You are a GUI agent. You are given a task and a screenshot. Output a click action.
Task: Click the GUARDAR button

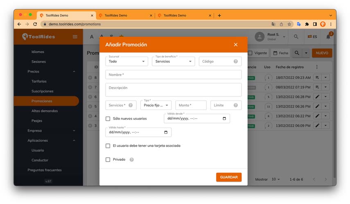229,177
